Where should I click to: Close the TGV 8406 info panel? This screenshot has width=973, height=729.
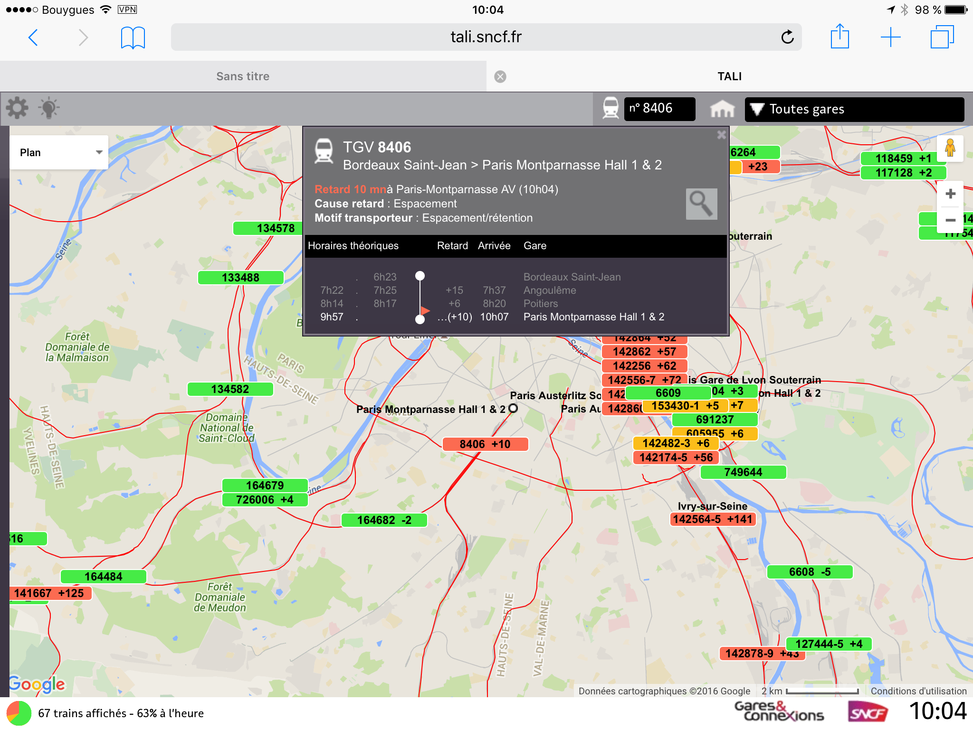coord(721,135)
